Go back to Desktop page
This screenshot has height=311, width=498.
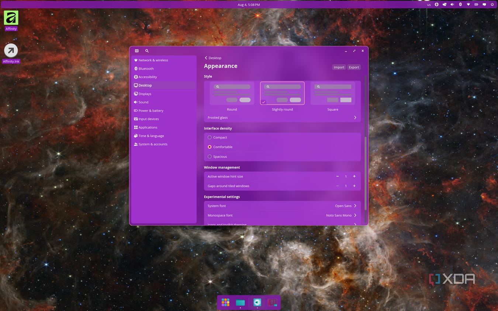tap(213, 58)
